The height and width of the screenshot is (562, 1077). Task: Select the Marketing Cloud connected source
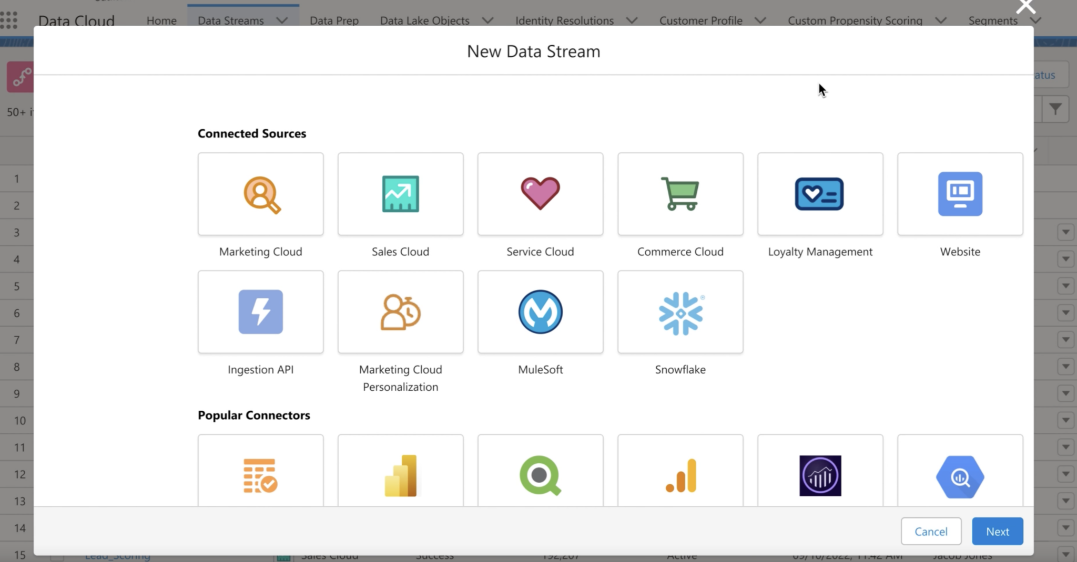point(260,194)
